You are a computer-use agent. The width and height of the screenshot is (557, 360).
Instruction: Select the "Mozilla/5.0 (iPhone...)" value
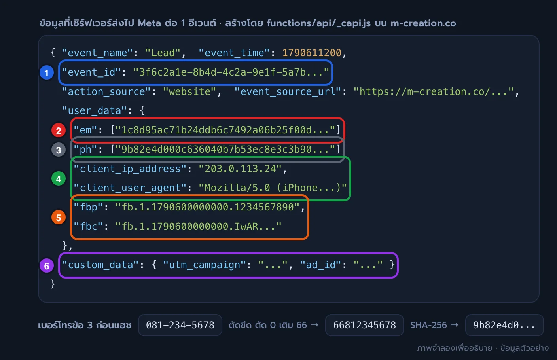click(x=273, y=188)
